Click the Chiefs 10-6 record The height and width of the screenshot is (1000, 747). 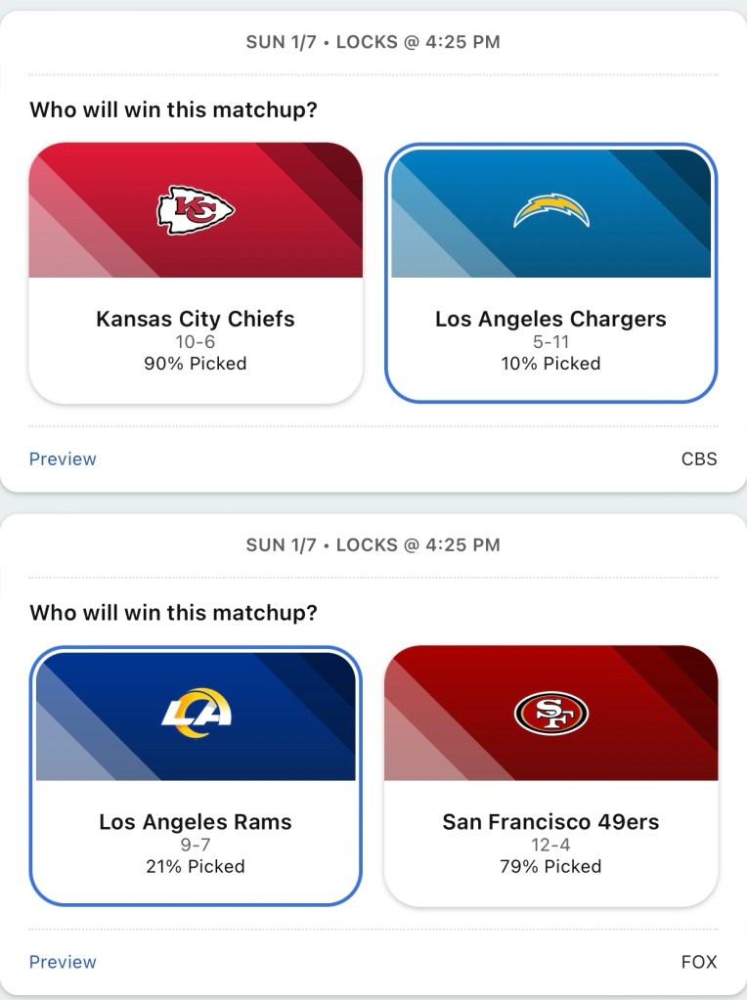tap(196, 342)
